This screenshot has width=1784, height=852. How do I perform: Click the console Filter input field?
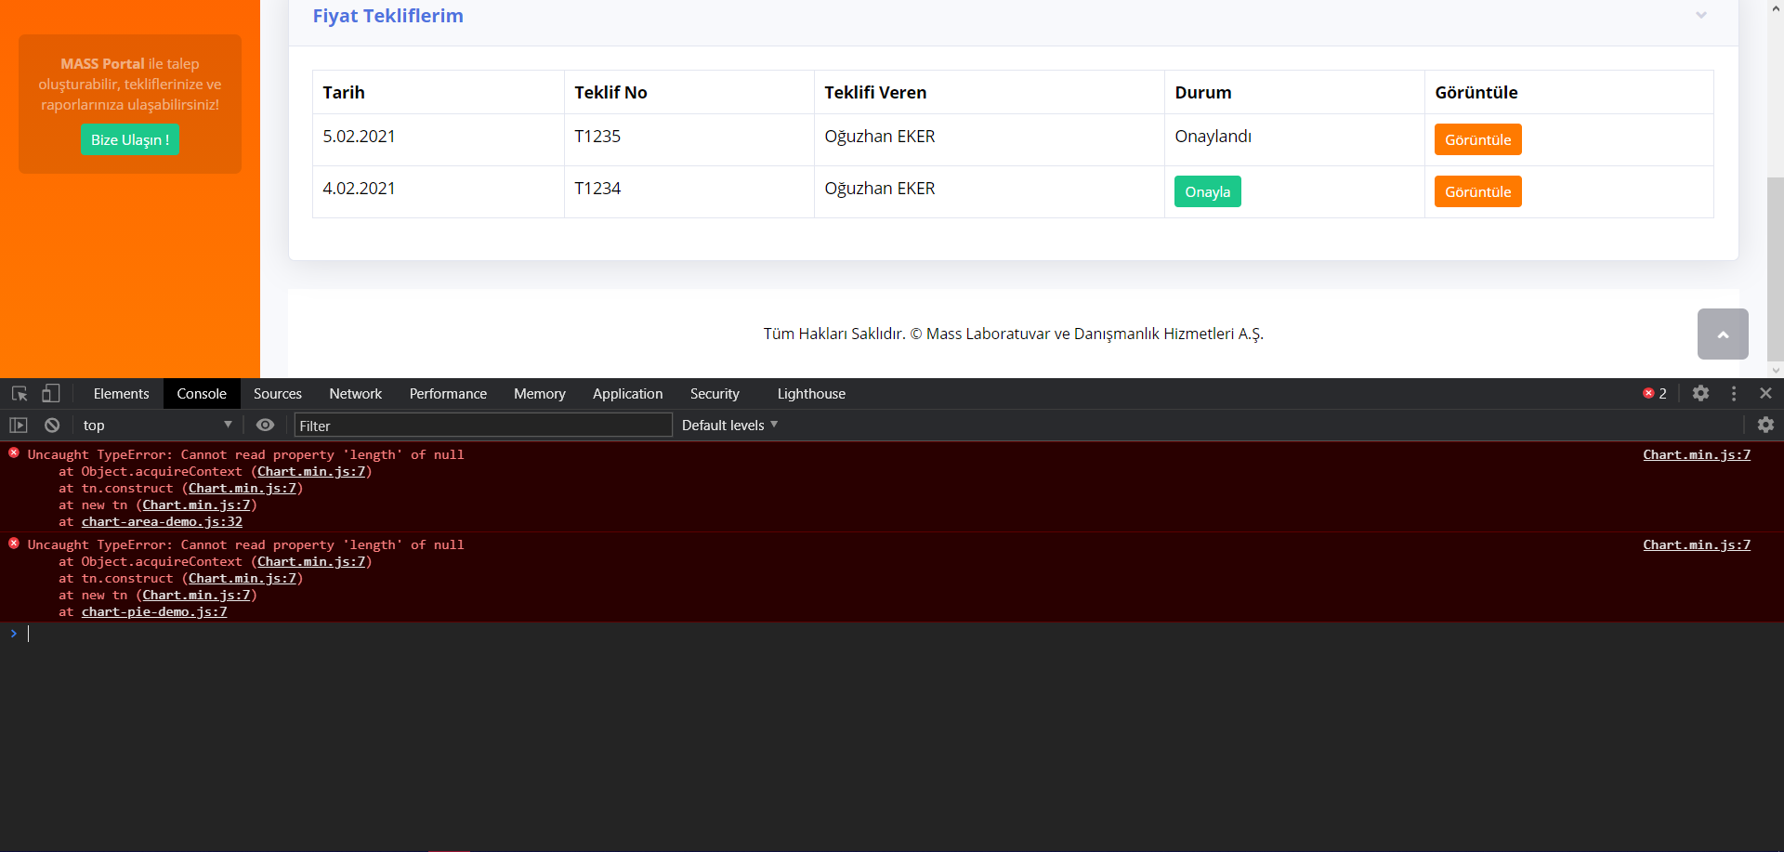(483, 426)
